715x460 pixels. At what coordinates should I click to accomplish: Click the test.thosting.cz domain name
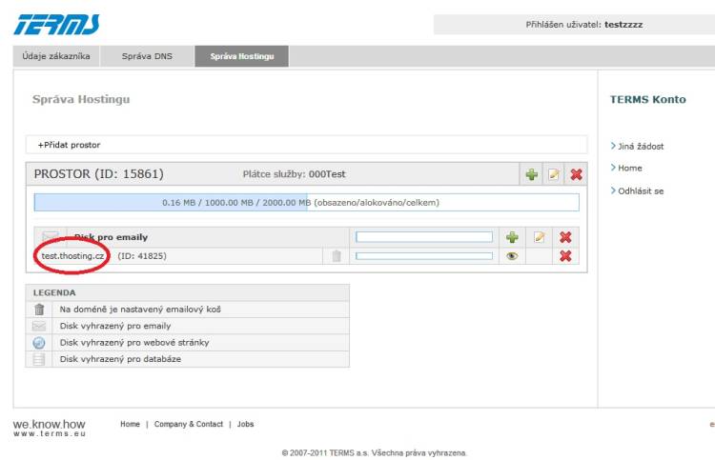[73, 256]
